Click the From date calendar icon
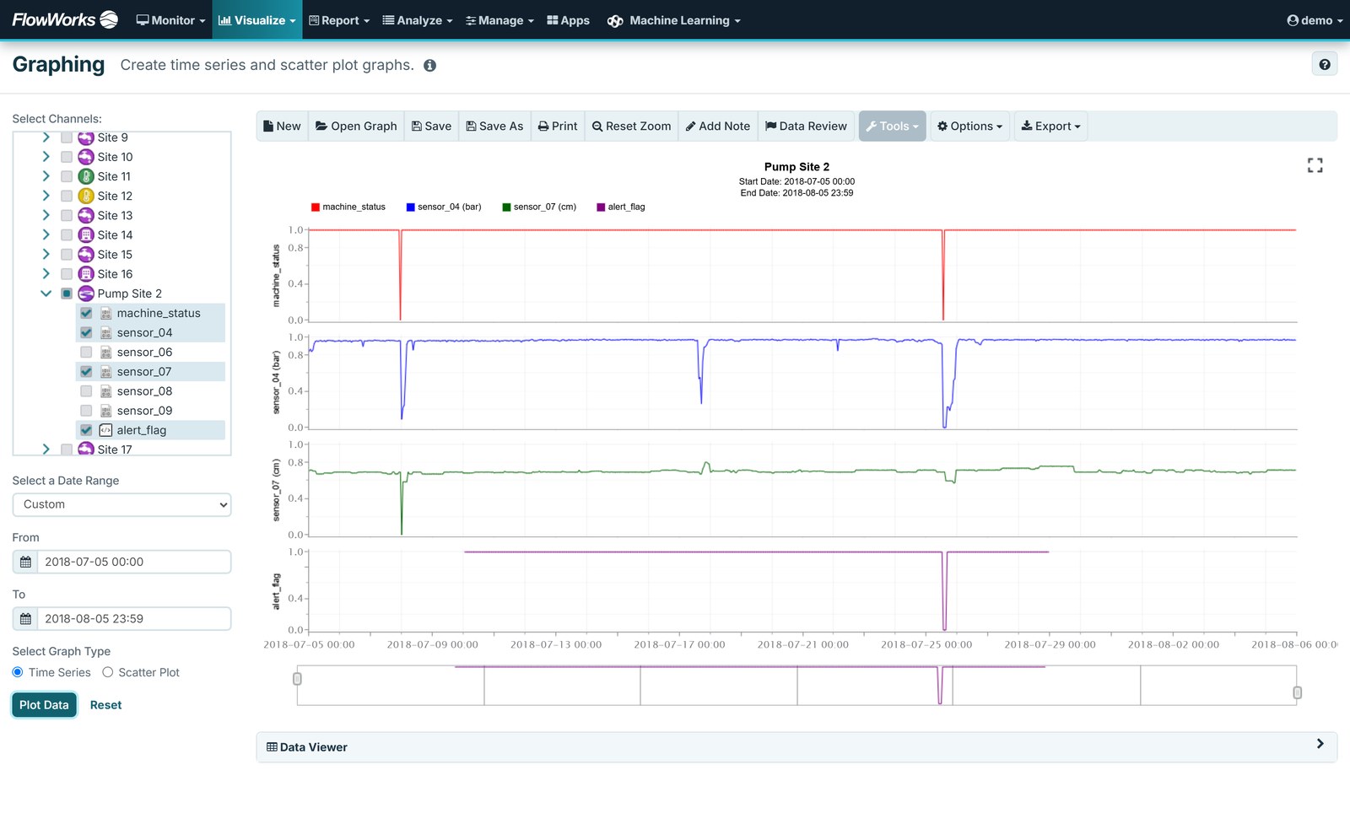This screenshot has height=813, width=1350. (25, 562)
